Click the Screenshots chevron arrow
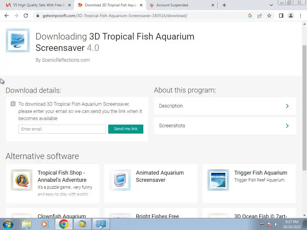Viewport: 307px width, 230px height. pos(287,126)
